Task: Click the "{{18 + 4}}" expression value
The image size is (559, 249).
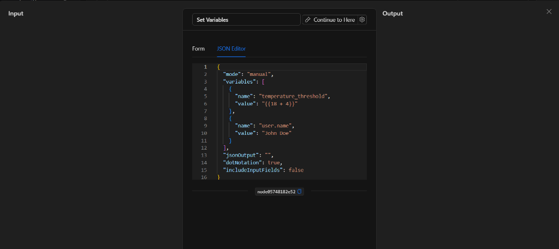Action: [279, 104]
